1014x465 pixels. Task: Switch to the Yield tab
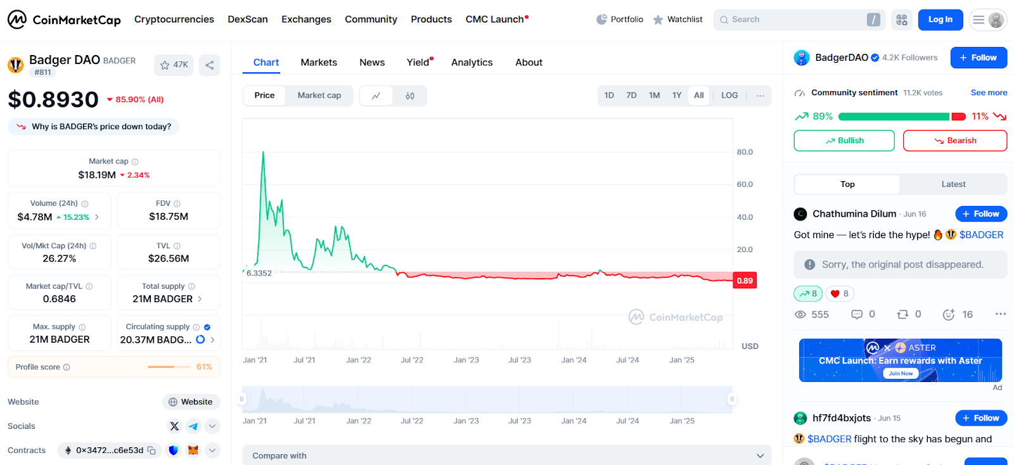[x=420, y=63]
